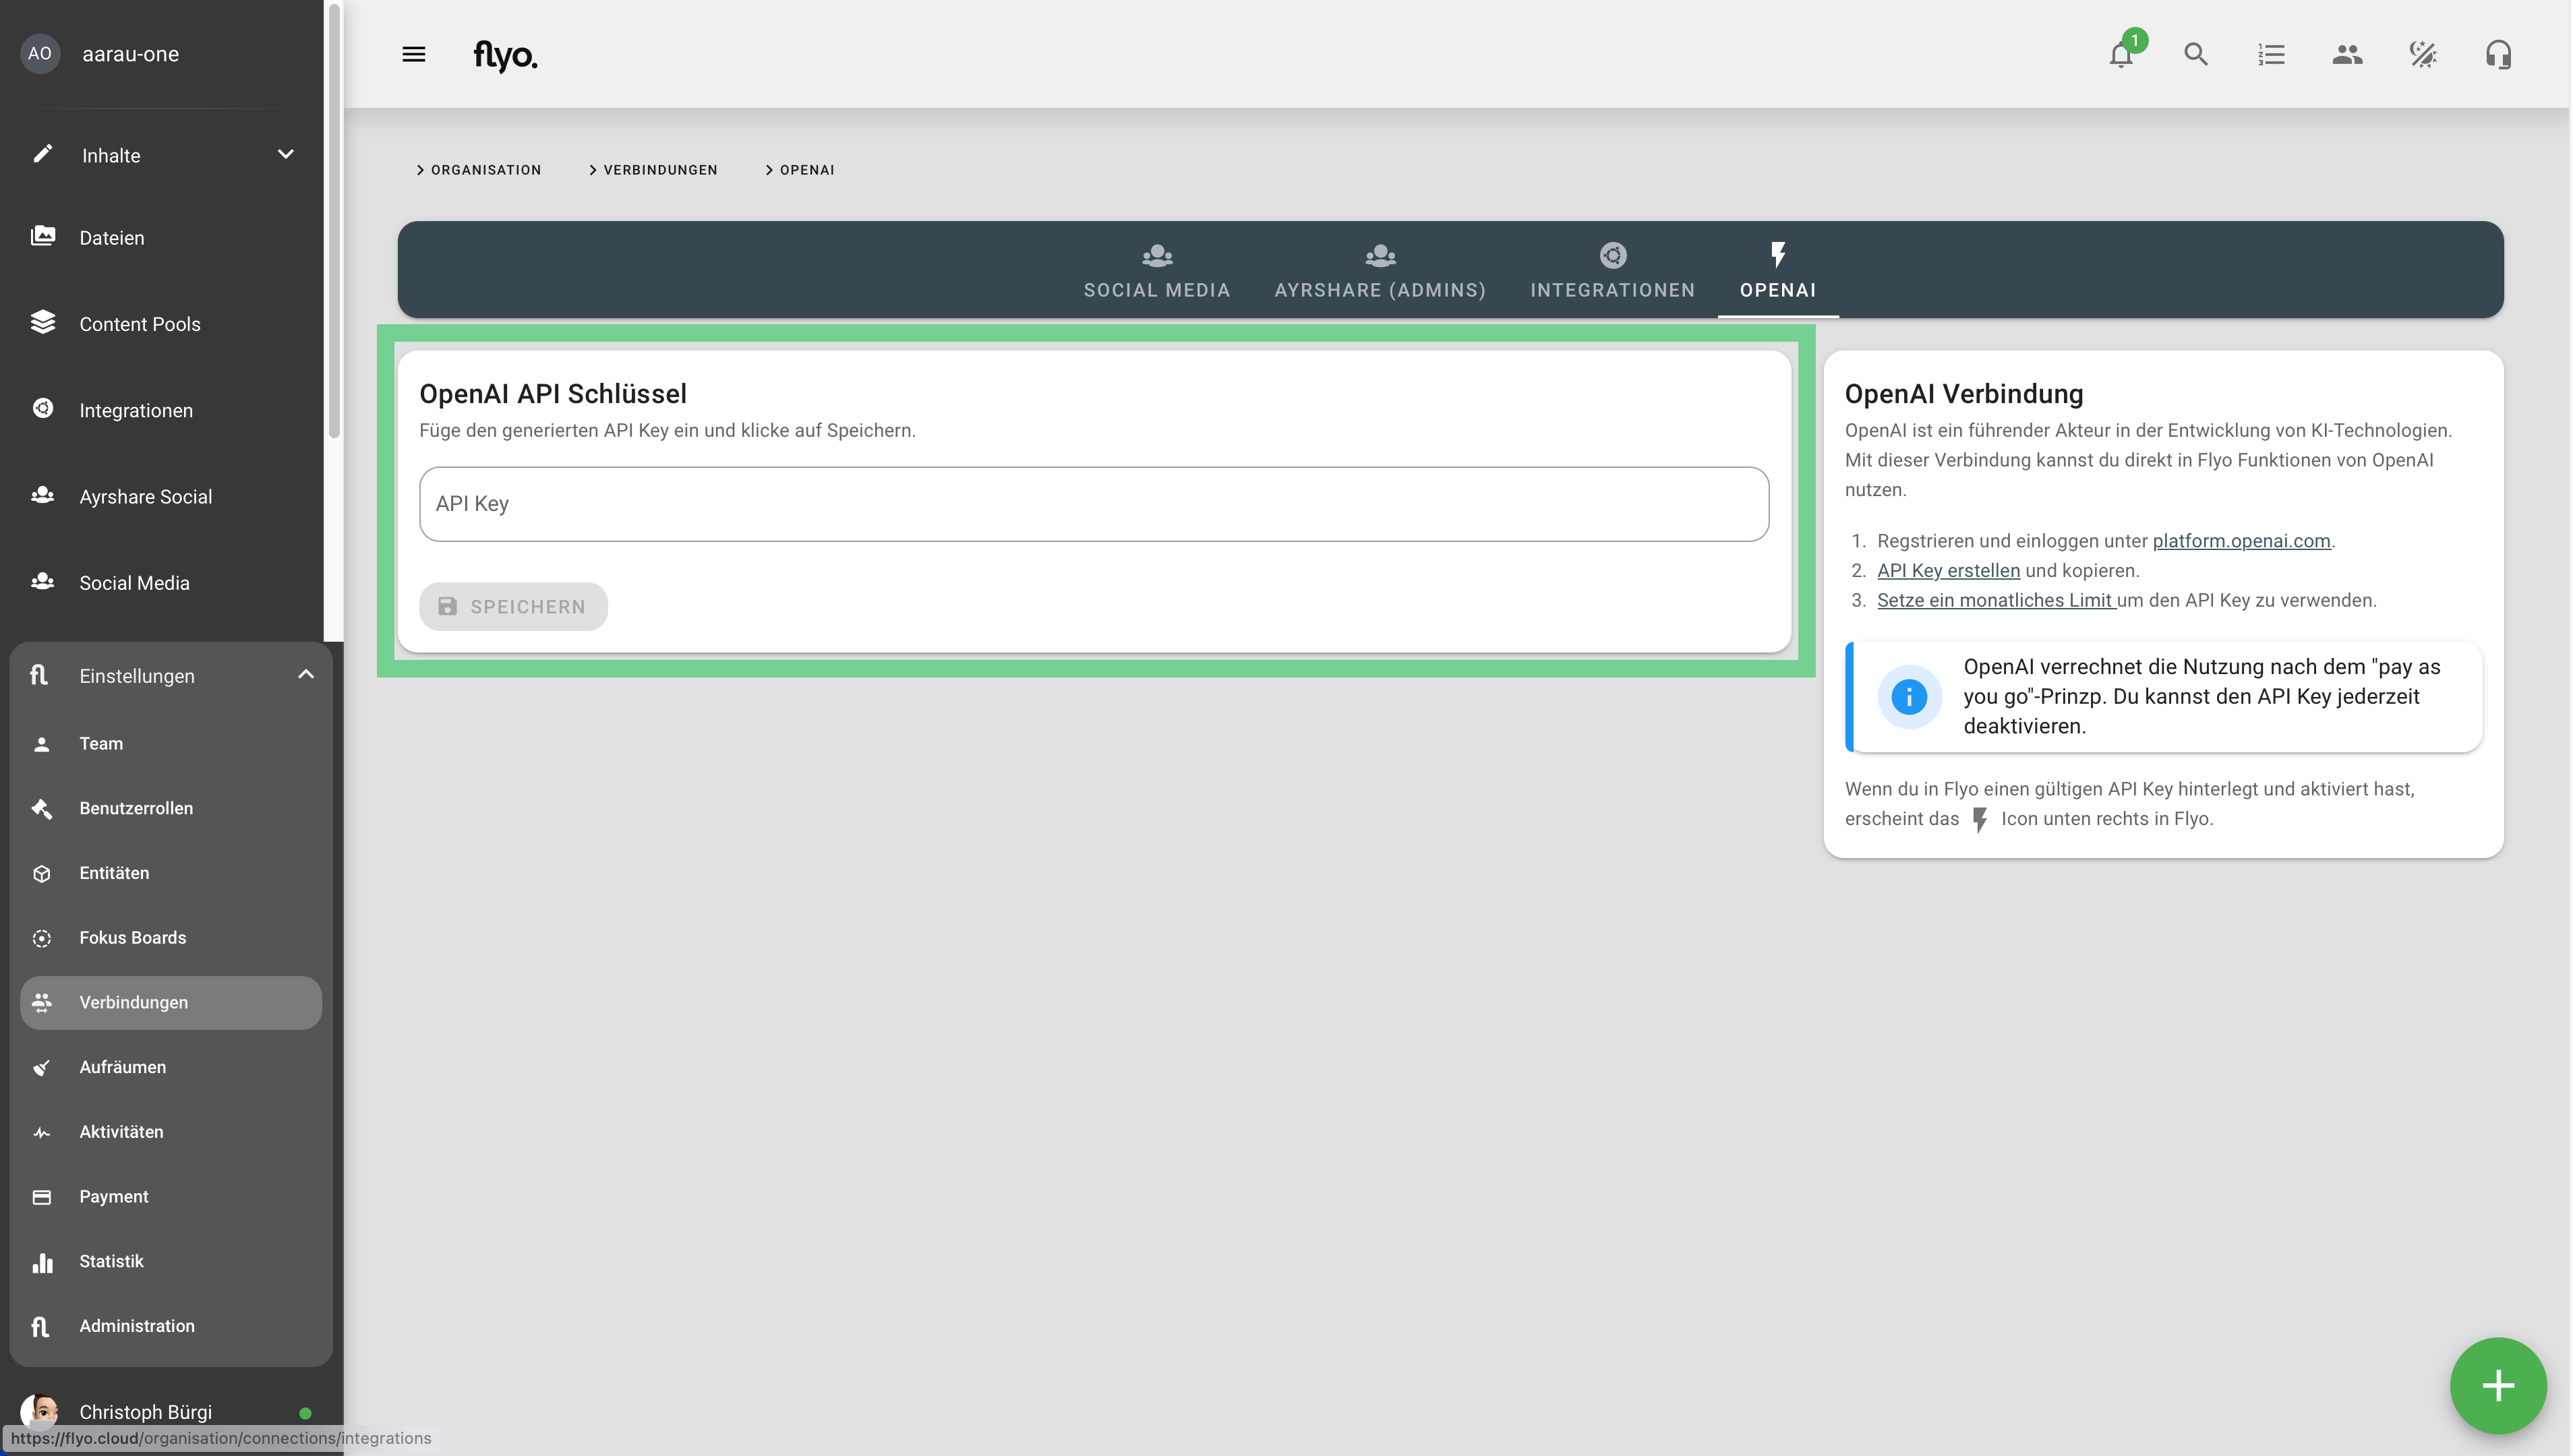This screenshot has width=2573, height=1456.
Task: Click the "OpenAI API Schlüssel" heading
Action: (x=553, y=394)
